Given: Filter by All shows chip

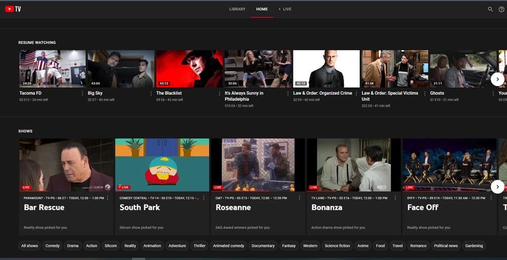Looking at the screenshot, I should pos(29,246).
